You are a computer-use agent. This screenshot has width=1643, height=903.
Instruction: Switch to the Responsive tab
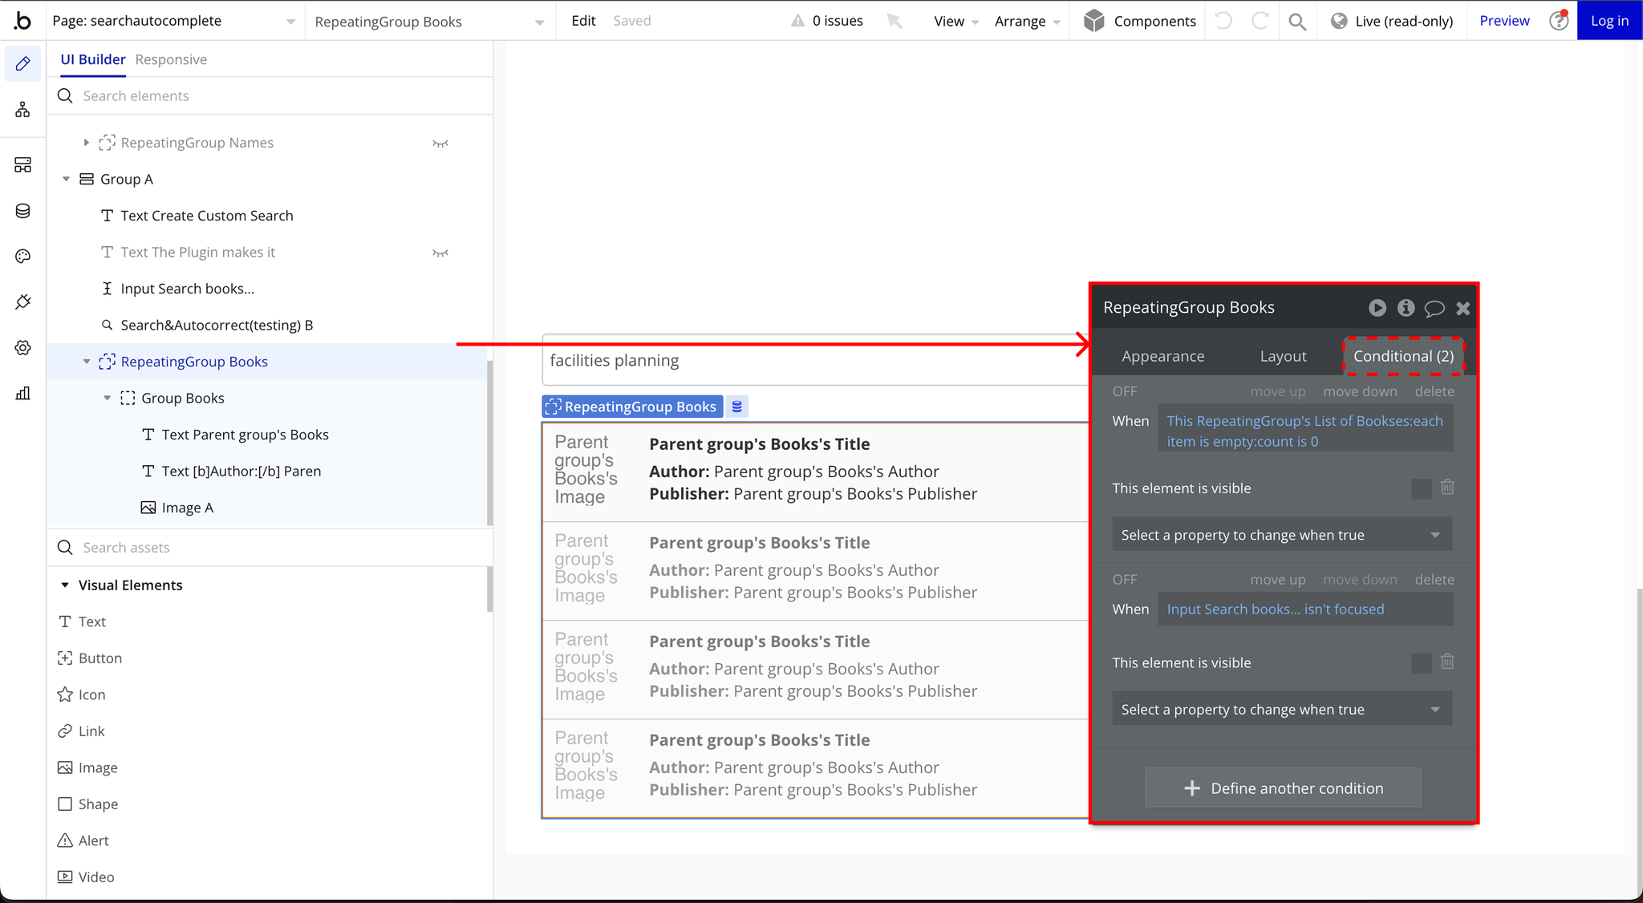171,59
